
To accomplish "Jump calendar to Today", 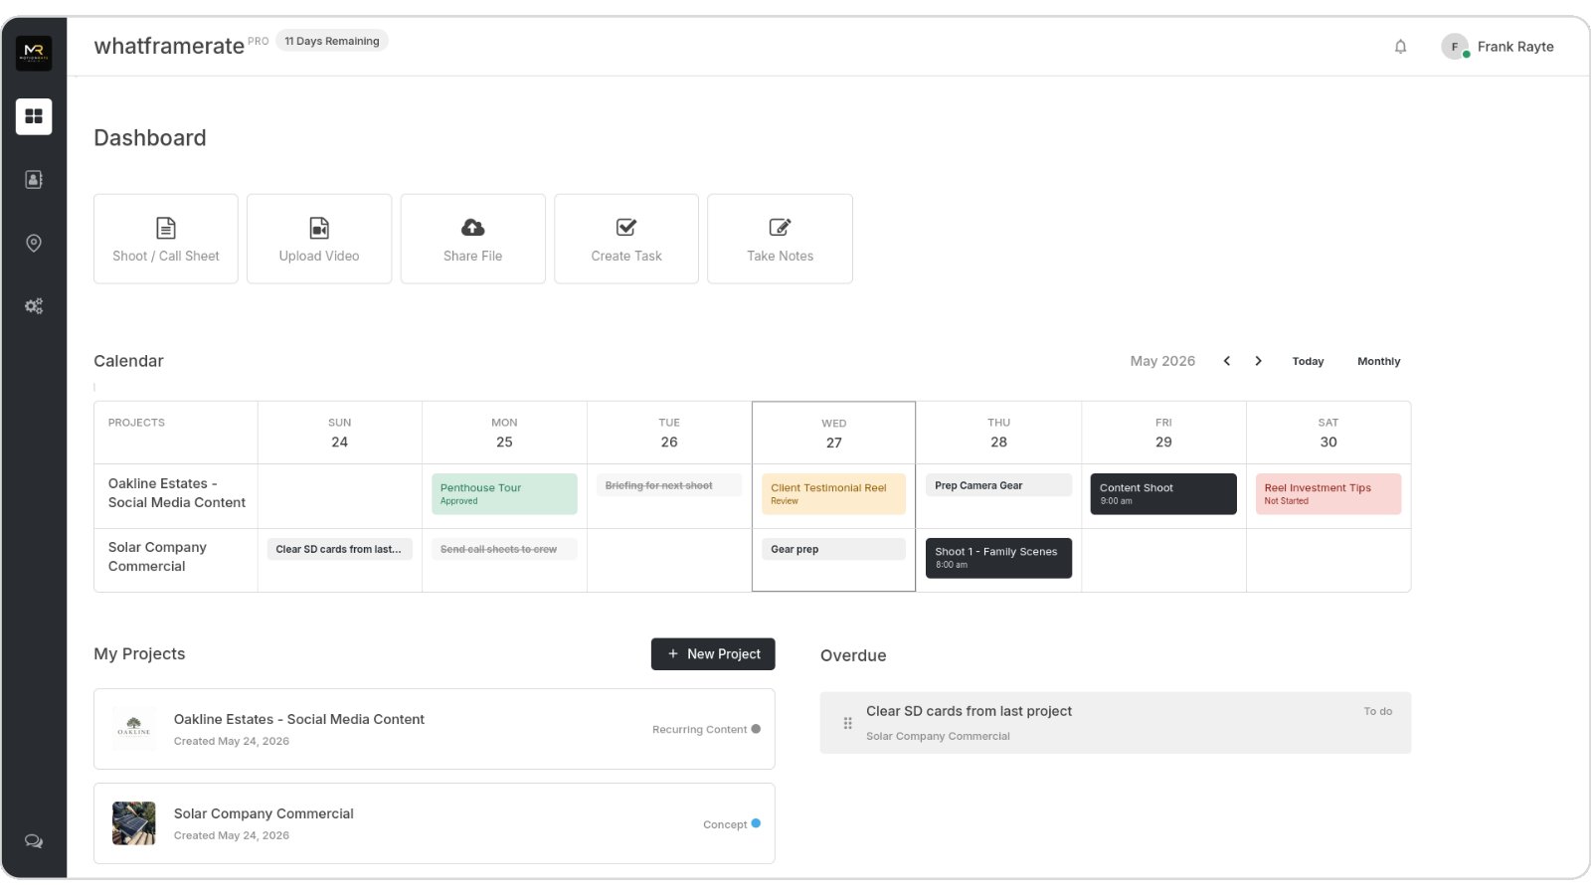I will [1308, 362].
